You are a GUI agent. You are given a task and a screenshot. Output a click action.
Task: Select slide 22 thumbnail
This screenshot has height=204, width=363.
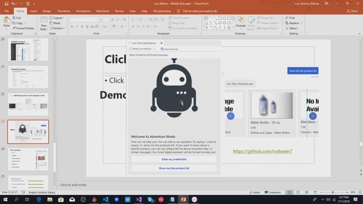[x=28, y=104]
